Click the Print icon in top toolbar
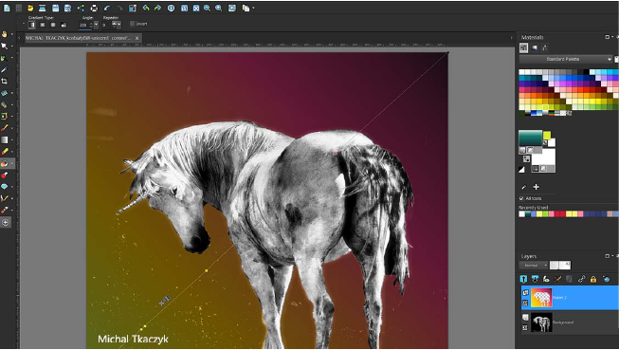Viewport: 619px width, 350px height. pyautogui.click(x=94, y=8)
